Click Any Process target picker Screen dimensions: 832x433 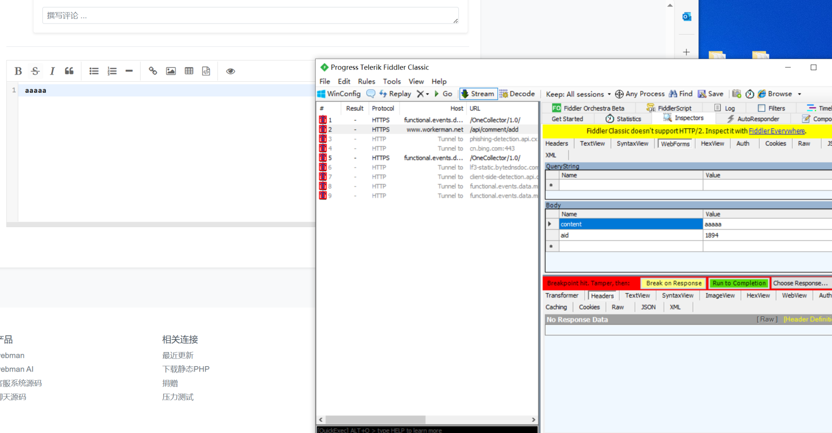[x=640, y=94]
